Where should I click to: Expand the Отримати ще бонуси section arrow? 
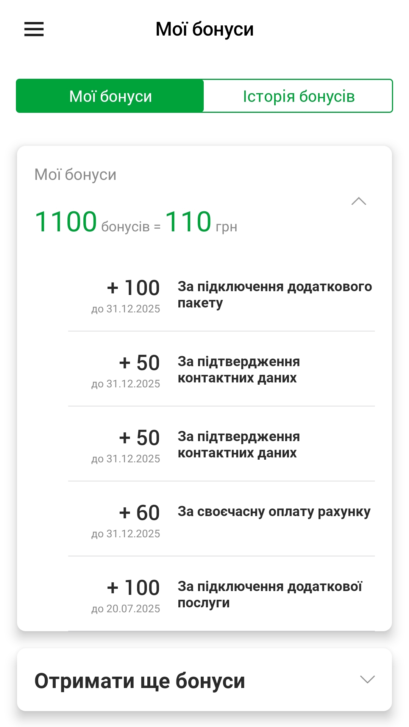pos(367,679)
